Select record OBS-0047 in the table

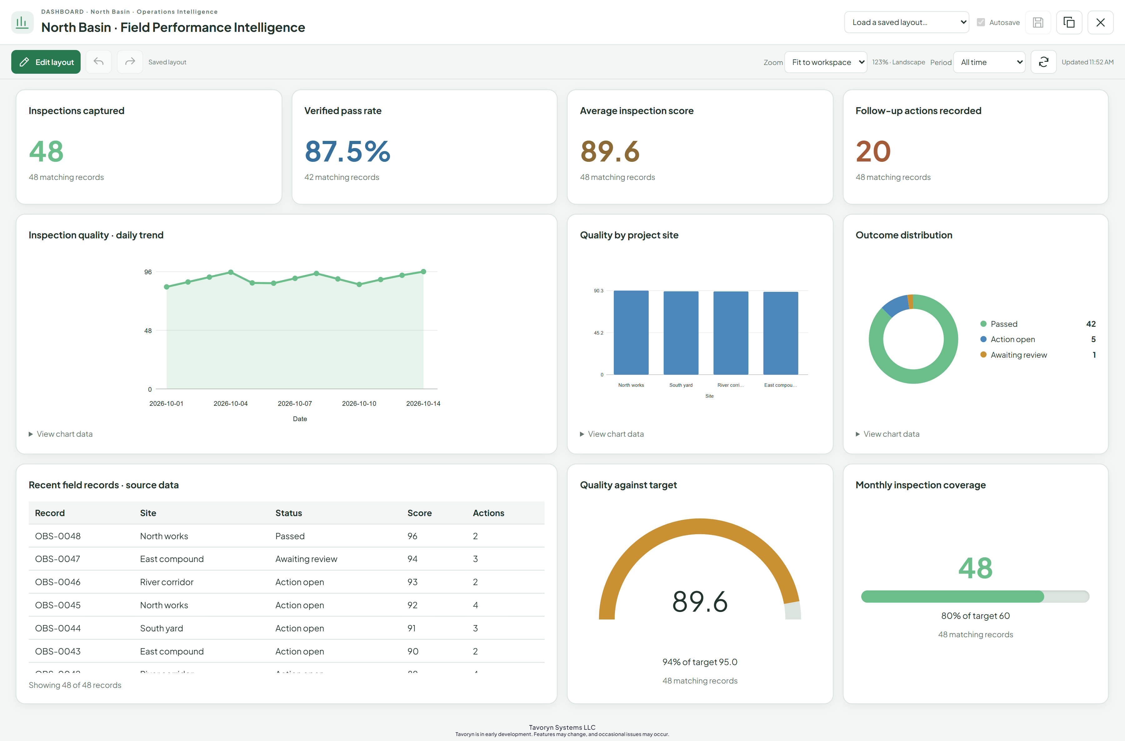click(287, 559)
